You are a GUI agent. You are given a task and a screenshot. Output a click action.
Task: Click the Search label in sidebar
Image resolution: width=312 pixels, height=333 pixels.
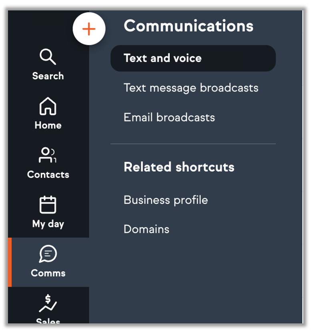click(x=48, y=76)
